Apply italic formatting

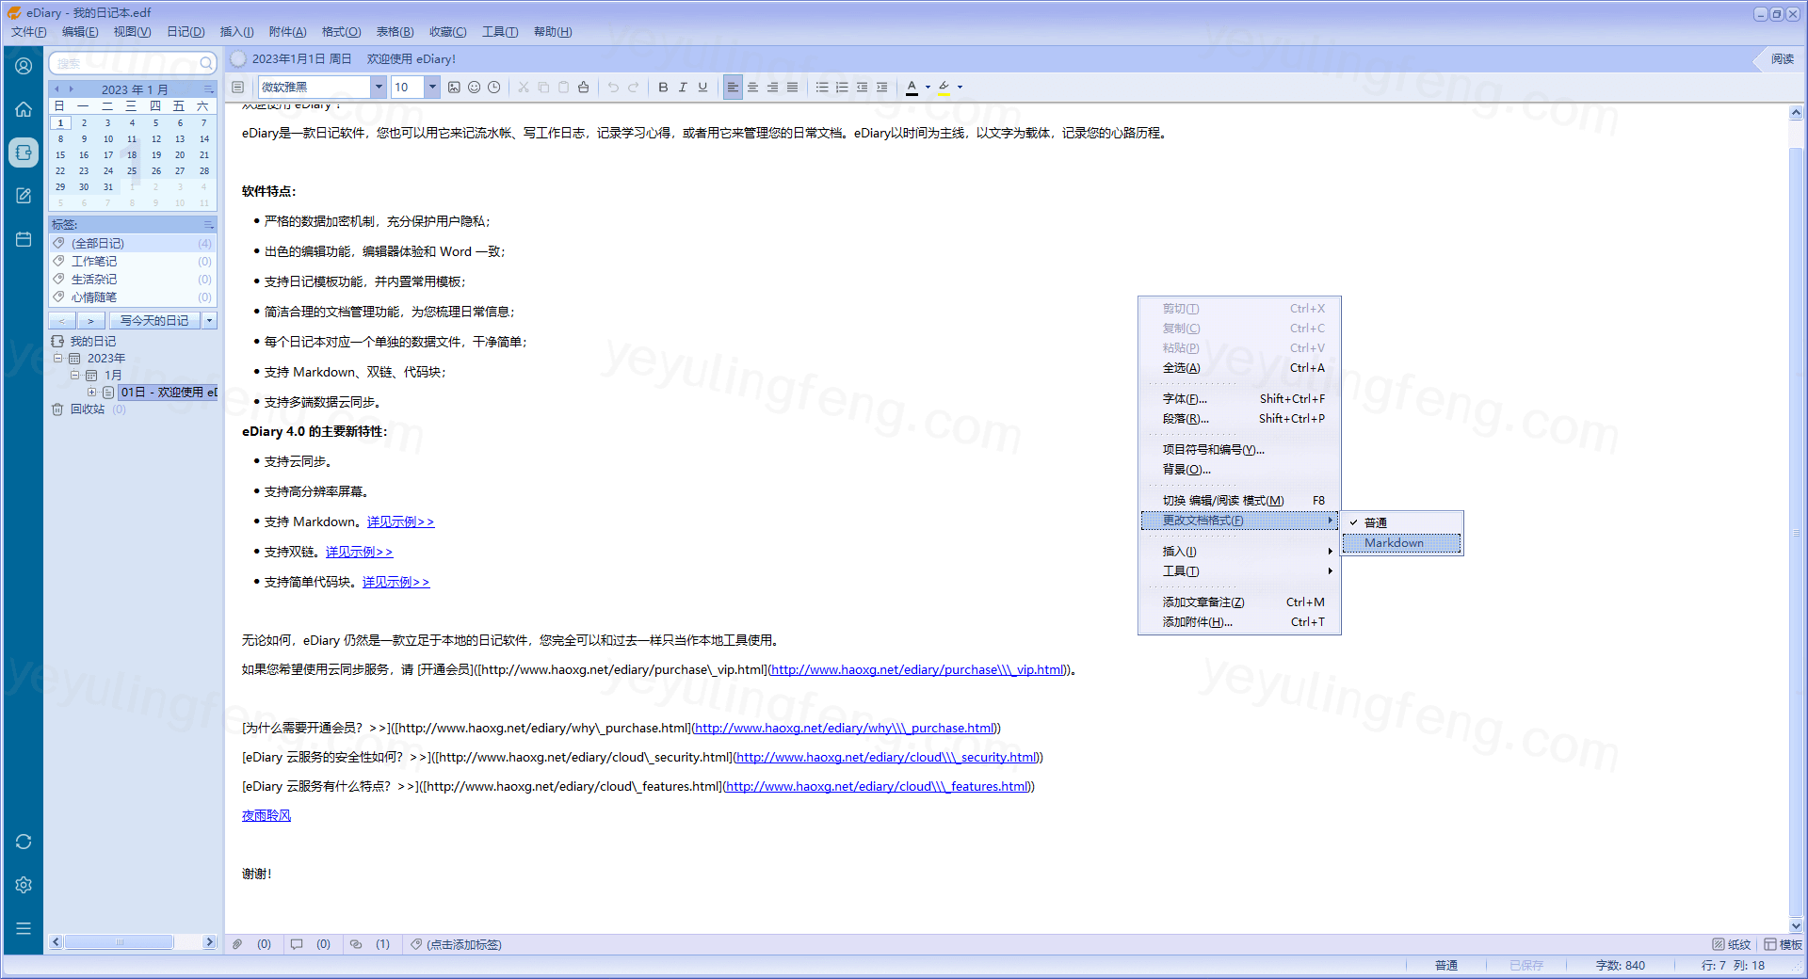point(683,88)
